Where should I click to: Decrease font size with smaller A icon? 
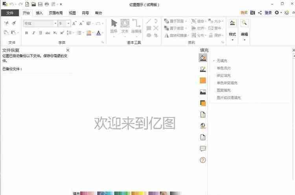[x=81, y=24]
